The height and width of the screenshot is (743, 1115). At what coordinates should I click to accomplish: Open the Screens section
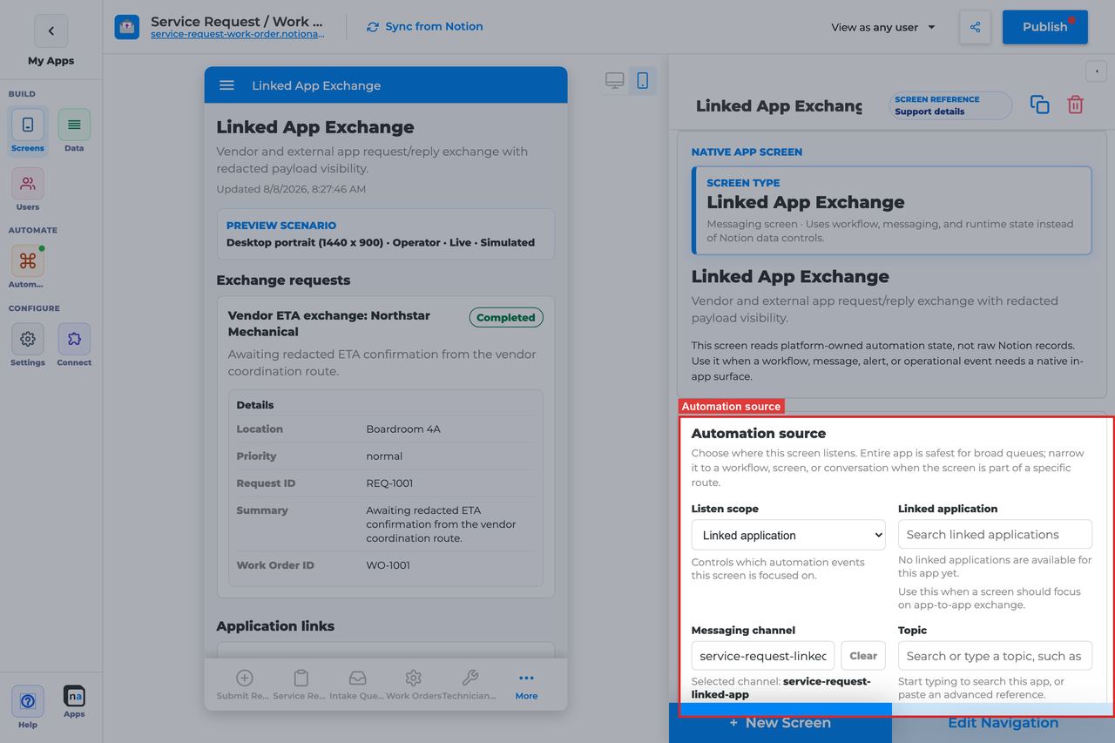coord(28,131)
